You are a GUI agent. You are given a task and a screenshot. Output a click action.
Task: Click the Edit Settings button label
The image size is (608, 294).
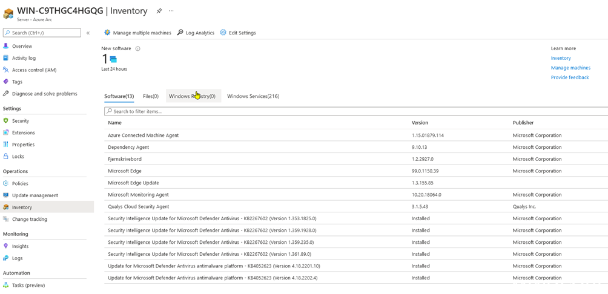[x=242, y=33]
